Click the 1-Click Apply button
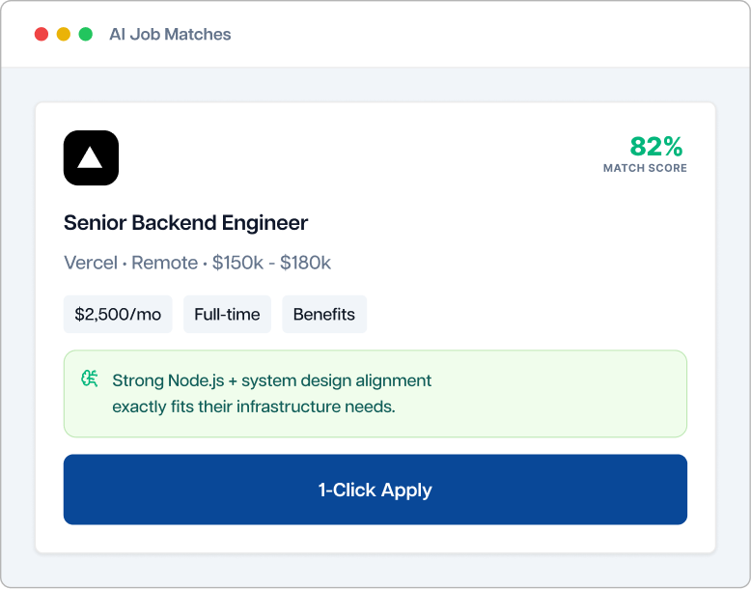751x589 pixels. pyautogui.click(x=375, y=490)
